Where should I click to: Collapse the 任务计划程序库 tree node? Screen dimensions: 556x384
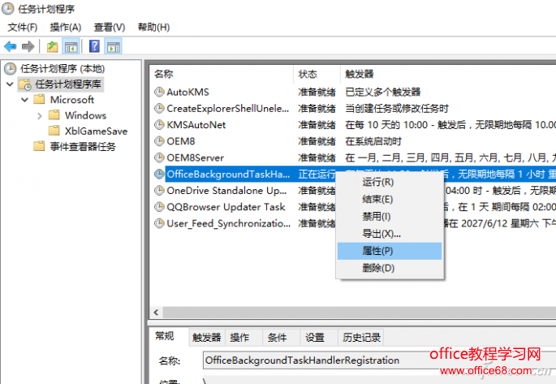[10, 84]
